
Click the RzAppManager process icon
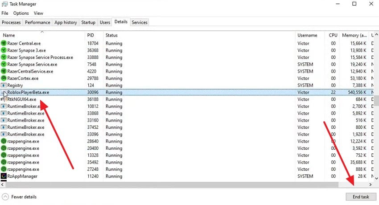(x=4, y=176)
